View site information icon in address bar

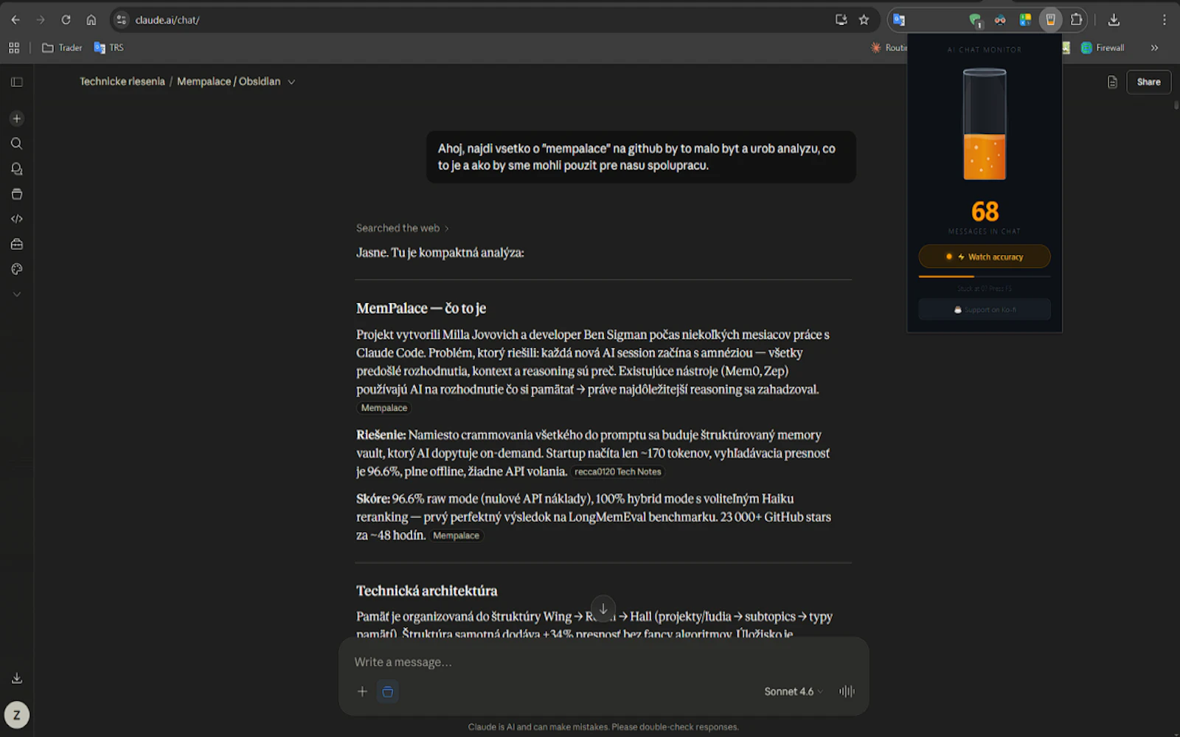(x=122, y=20)
